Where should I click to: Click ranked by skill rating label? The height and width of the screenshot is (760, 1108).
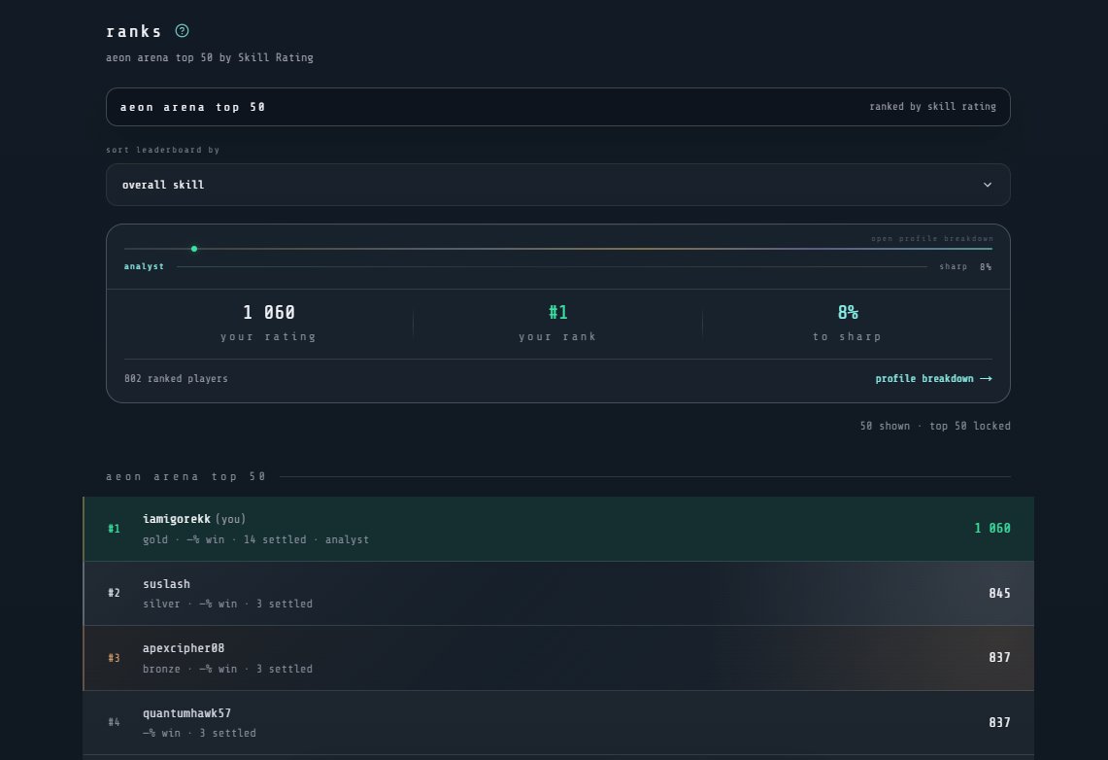[x=932, y=107]
